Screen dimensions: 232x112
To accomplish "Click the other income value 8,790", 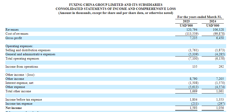I will click(194, 79).
